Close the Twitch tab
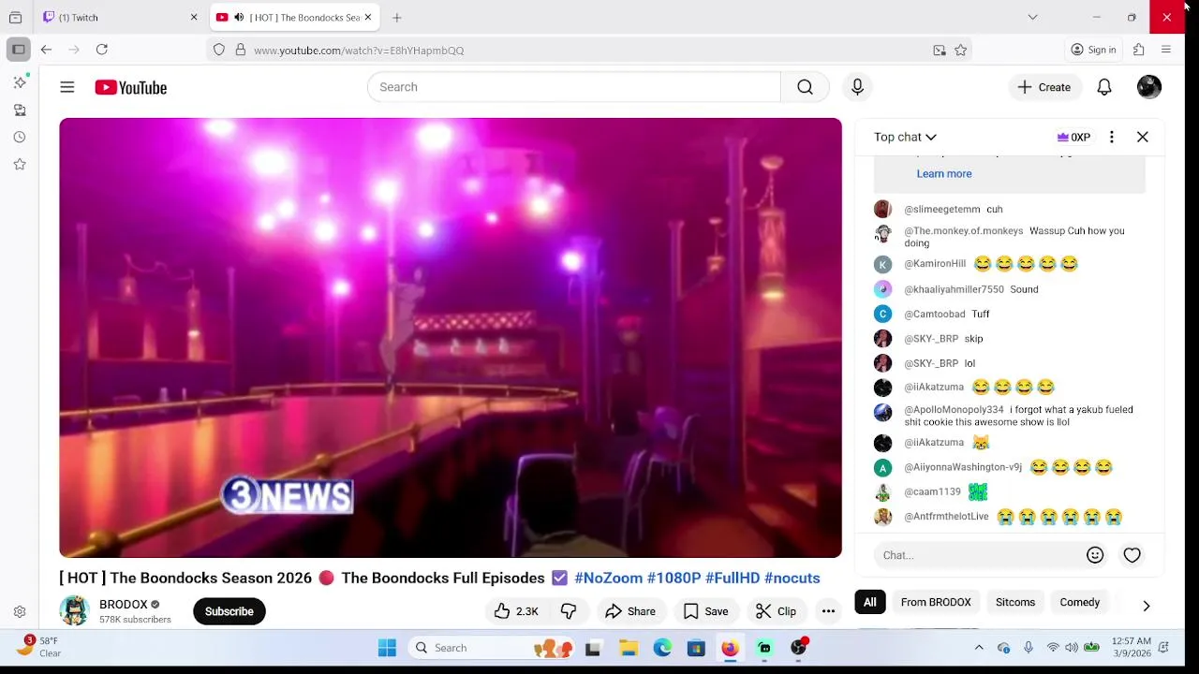 (x=194, y=17)
